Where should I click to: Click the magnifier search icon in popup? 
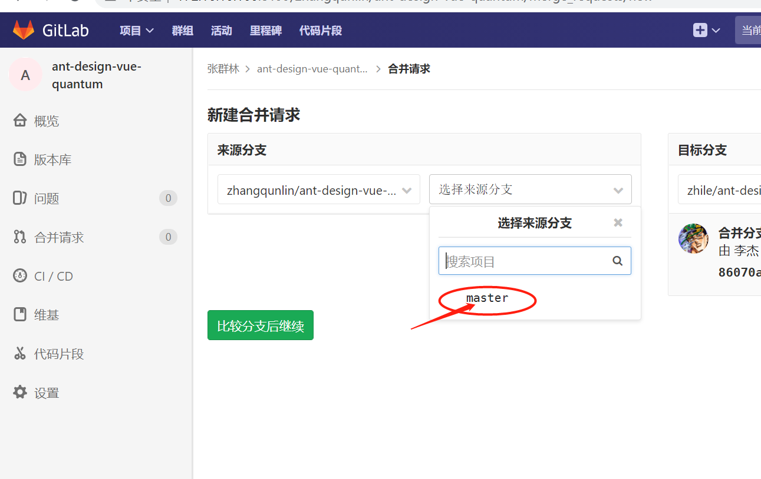(x=618, y=261)
